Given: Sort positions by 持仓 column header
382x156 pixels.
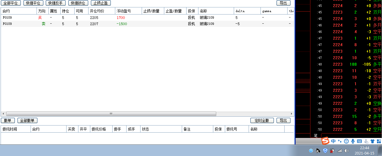Looking at the screenshot, I should [67, 11].
